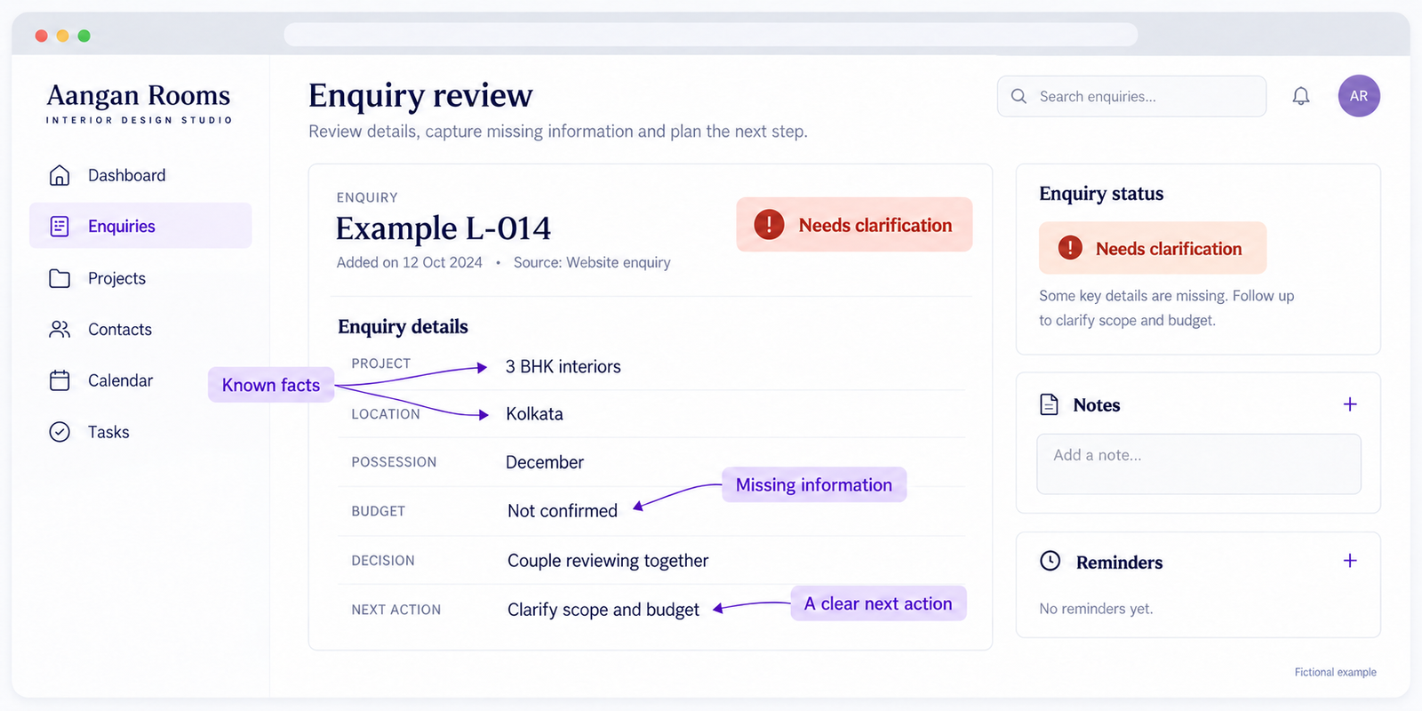Select the '3 BHK interiors' project value

[x=563, y=367]
